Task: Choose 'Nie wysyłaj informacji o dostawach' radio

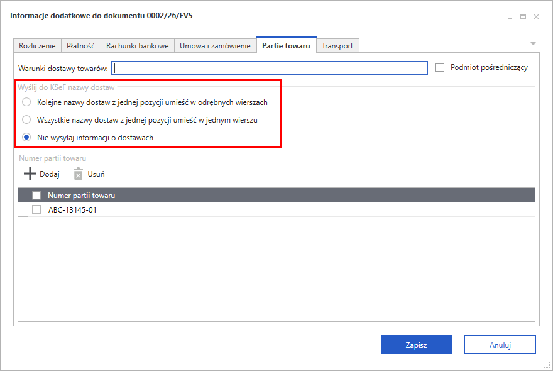Action: pos(26,137)
